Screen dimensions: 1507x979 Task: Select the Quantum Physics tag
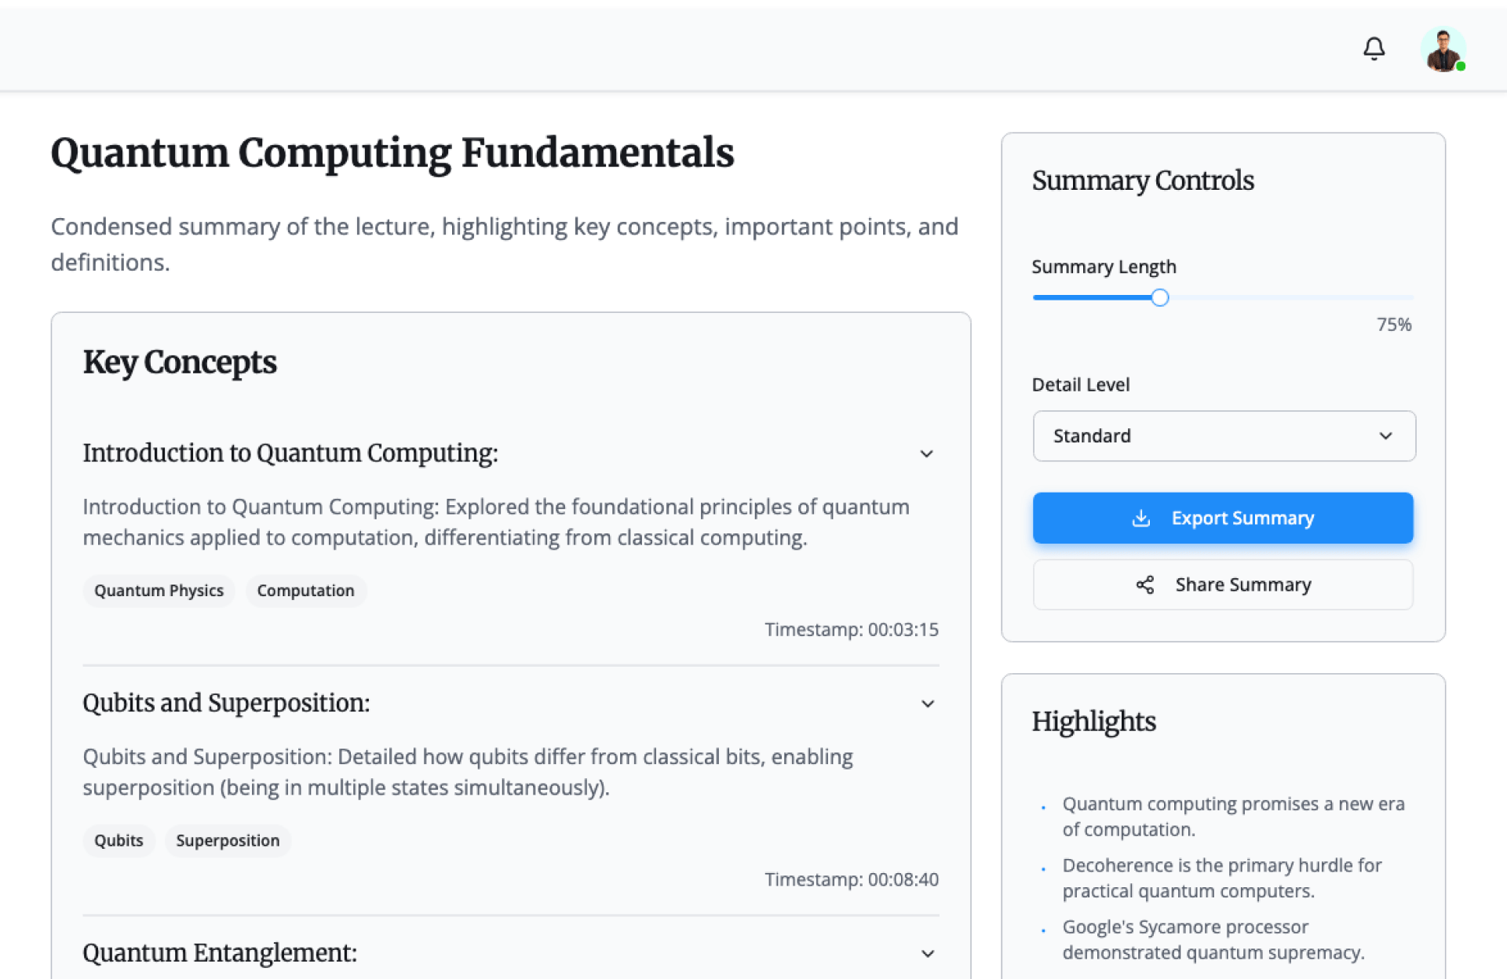coord(159,591)
